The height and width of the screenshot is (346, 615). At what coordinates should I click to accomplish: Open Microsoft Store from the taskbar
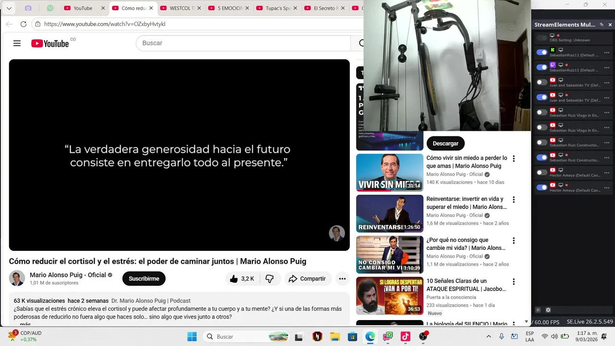[x=353, y=337]
